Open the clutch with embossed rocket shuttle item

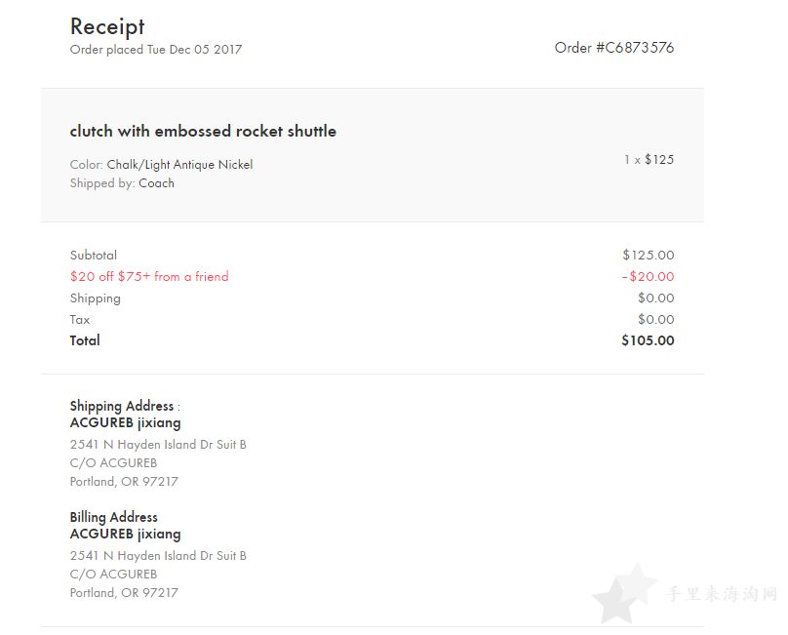(203, 132)
